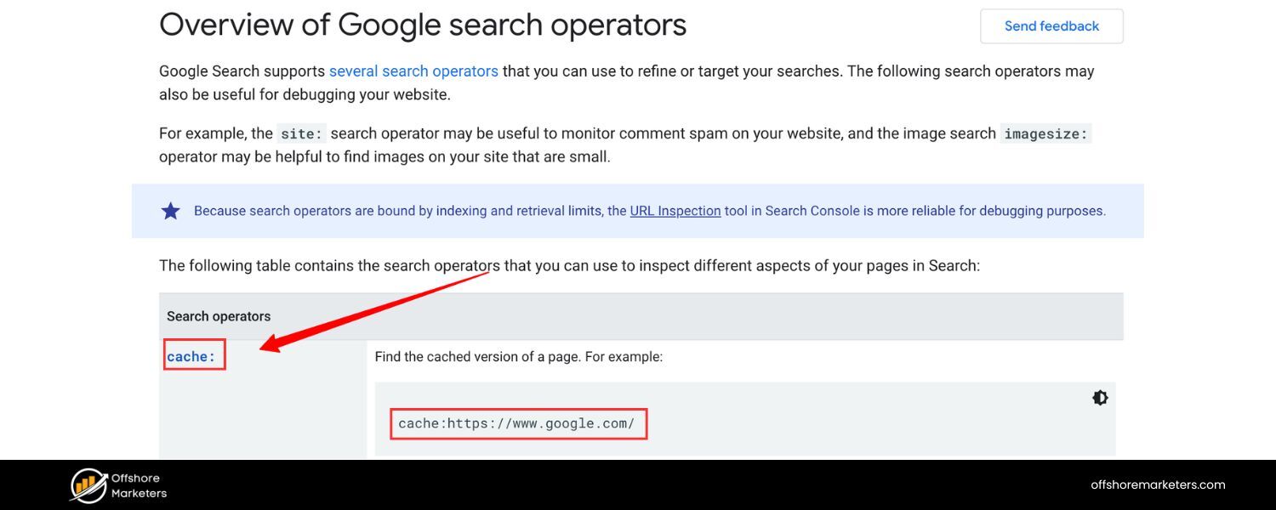The height and width of the screenshot is (510, 1276).
Task: Click the 'Overview of Google search operators' heading
Action: point(423,25)
